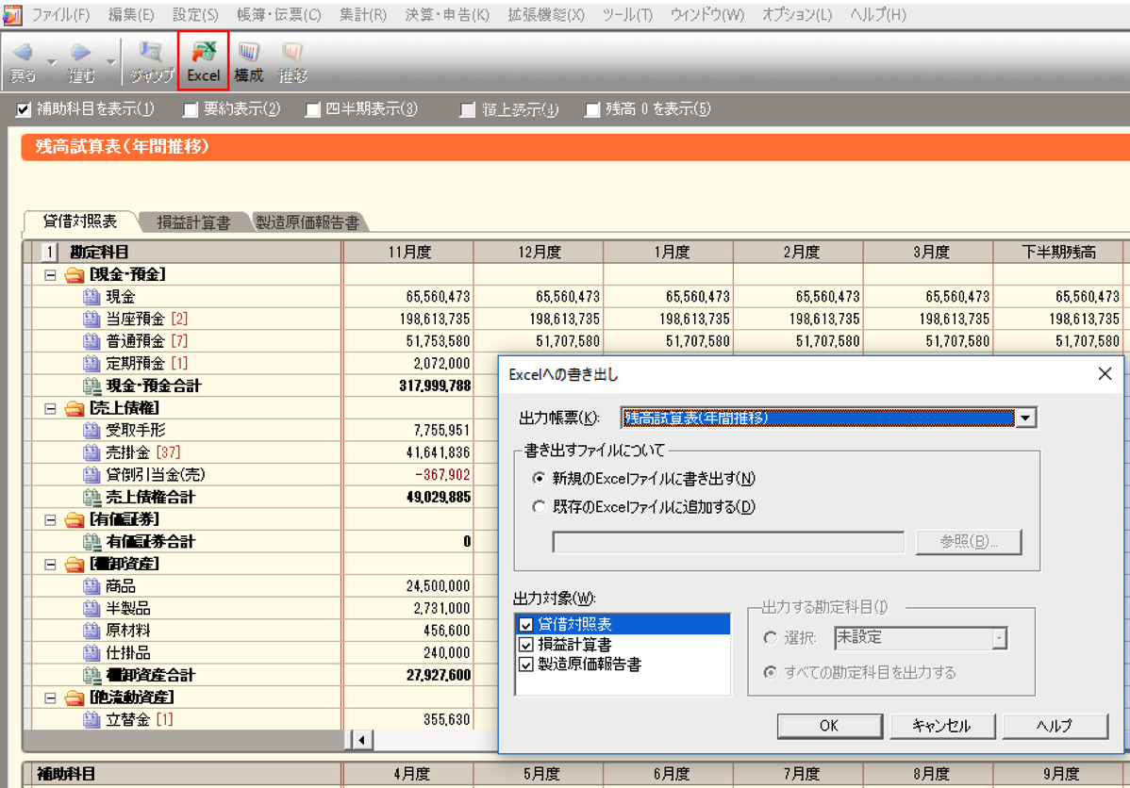Click the 参照(B)... browse button

point(969,542)
